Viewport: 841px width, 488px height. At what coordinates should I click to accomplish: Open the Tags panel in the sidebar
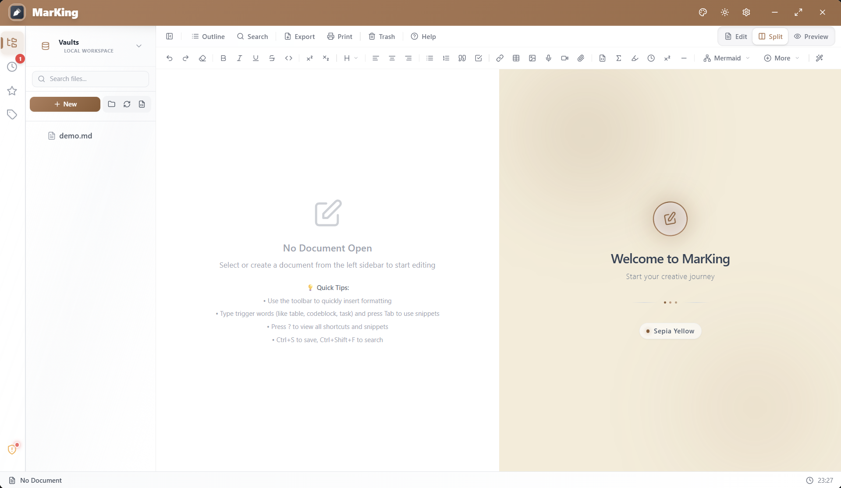click(x=12, y=114)
